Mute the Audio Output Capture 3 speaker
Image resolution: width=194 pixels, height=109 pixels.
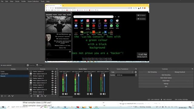pos(91,94)
